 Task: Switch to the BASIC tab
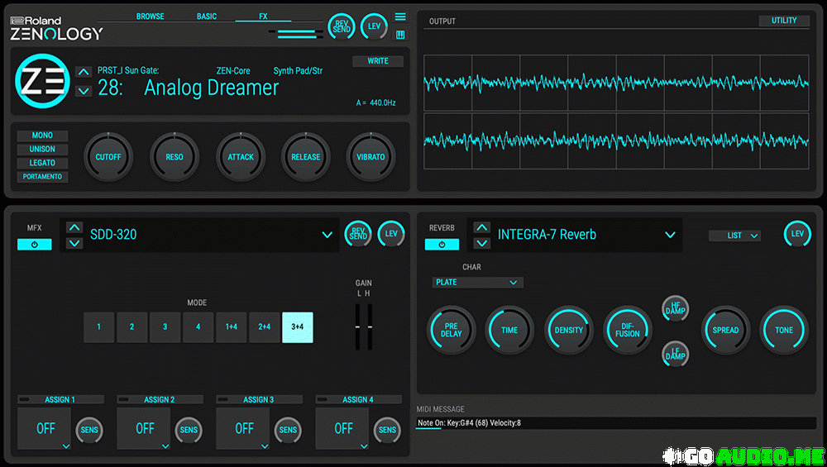pos(207,17)
